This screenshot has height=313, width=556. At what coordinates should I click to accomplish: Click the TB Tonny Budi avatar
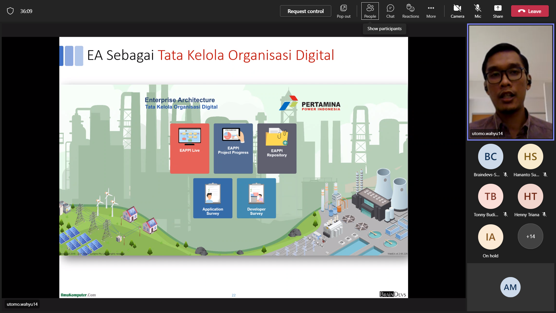(x=490, y=196)
